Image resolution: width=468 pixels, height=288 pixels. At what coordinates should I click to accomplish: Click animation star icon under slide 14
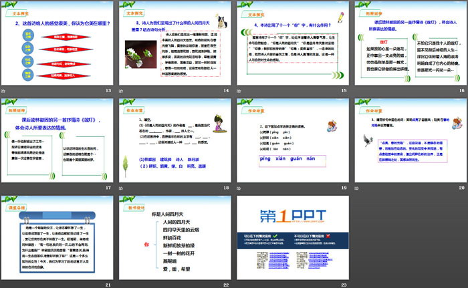click(121, 91)
